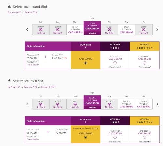Click the no flight icon on 13 SEP
Image resolution: width=163 pixels, height=146 pixels.
109,30
